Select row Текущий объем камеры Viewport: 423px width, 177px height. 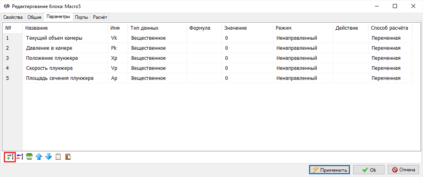click(54, 38)
